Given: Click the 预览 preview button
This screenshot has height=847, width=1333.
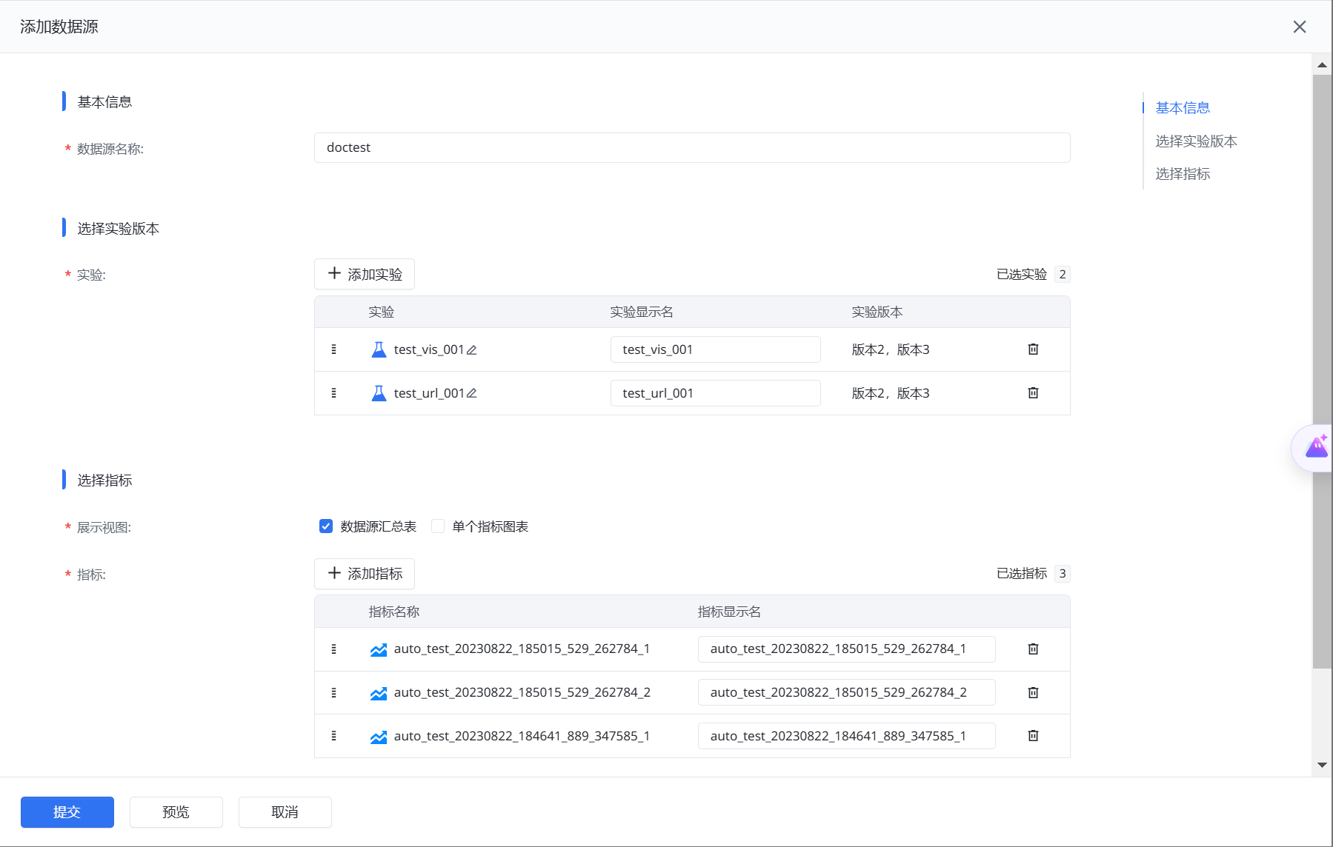Looking at the screenshot, I should coord(176,812).
